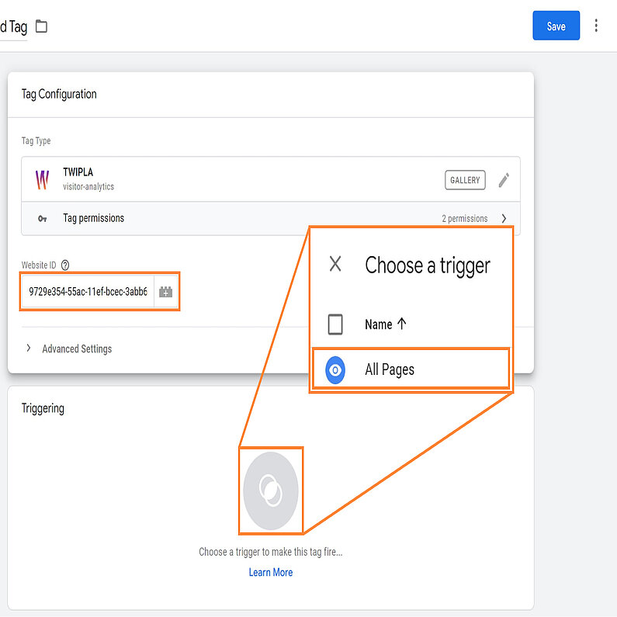Image resolution: width=617 pixels, height=617 pixels.
Task: Open the variable picker next to Website ID
Action: pos(165,292)
